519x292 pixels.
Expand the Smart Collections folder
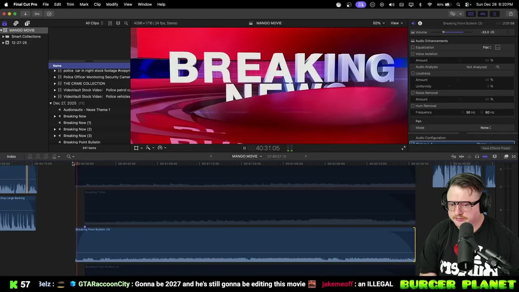click(x=3, y=36)
